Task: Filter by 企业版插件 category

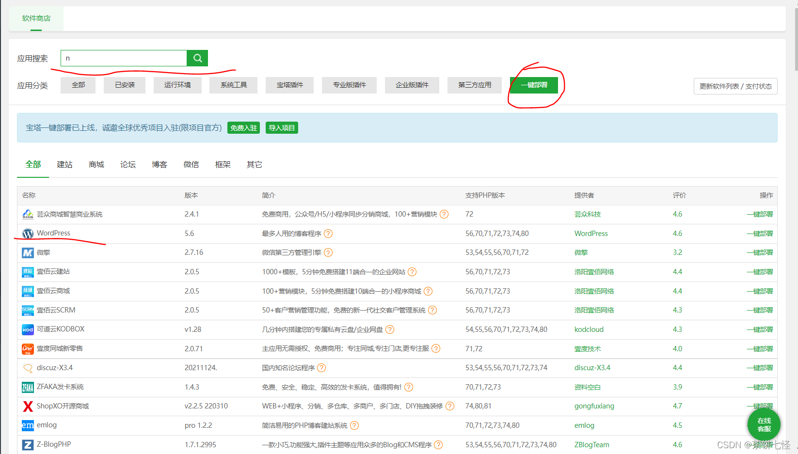Action: click(x=412, y=85)
